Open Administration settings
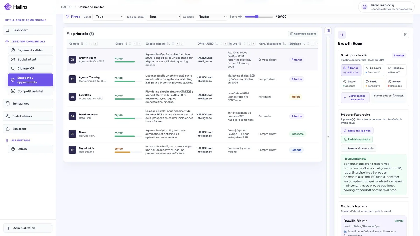This screenshot has width=420, height=236. pyautogui.click(x=28, y=228)
